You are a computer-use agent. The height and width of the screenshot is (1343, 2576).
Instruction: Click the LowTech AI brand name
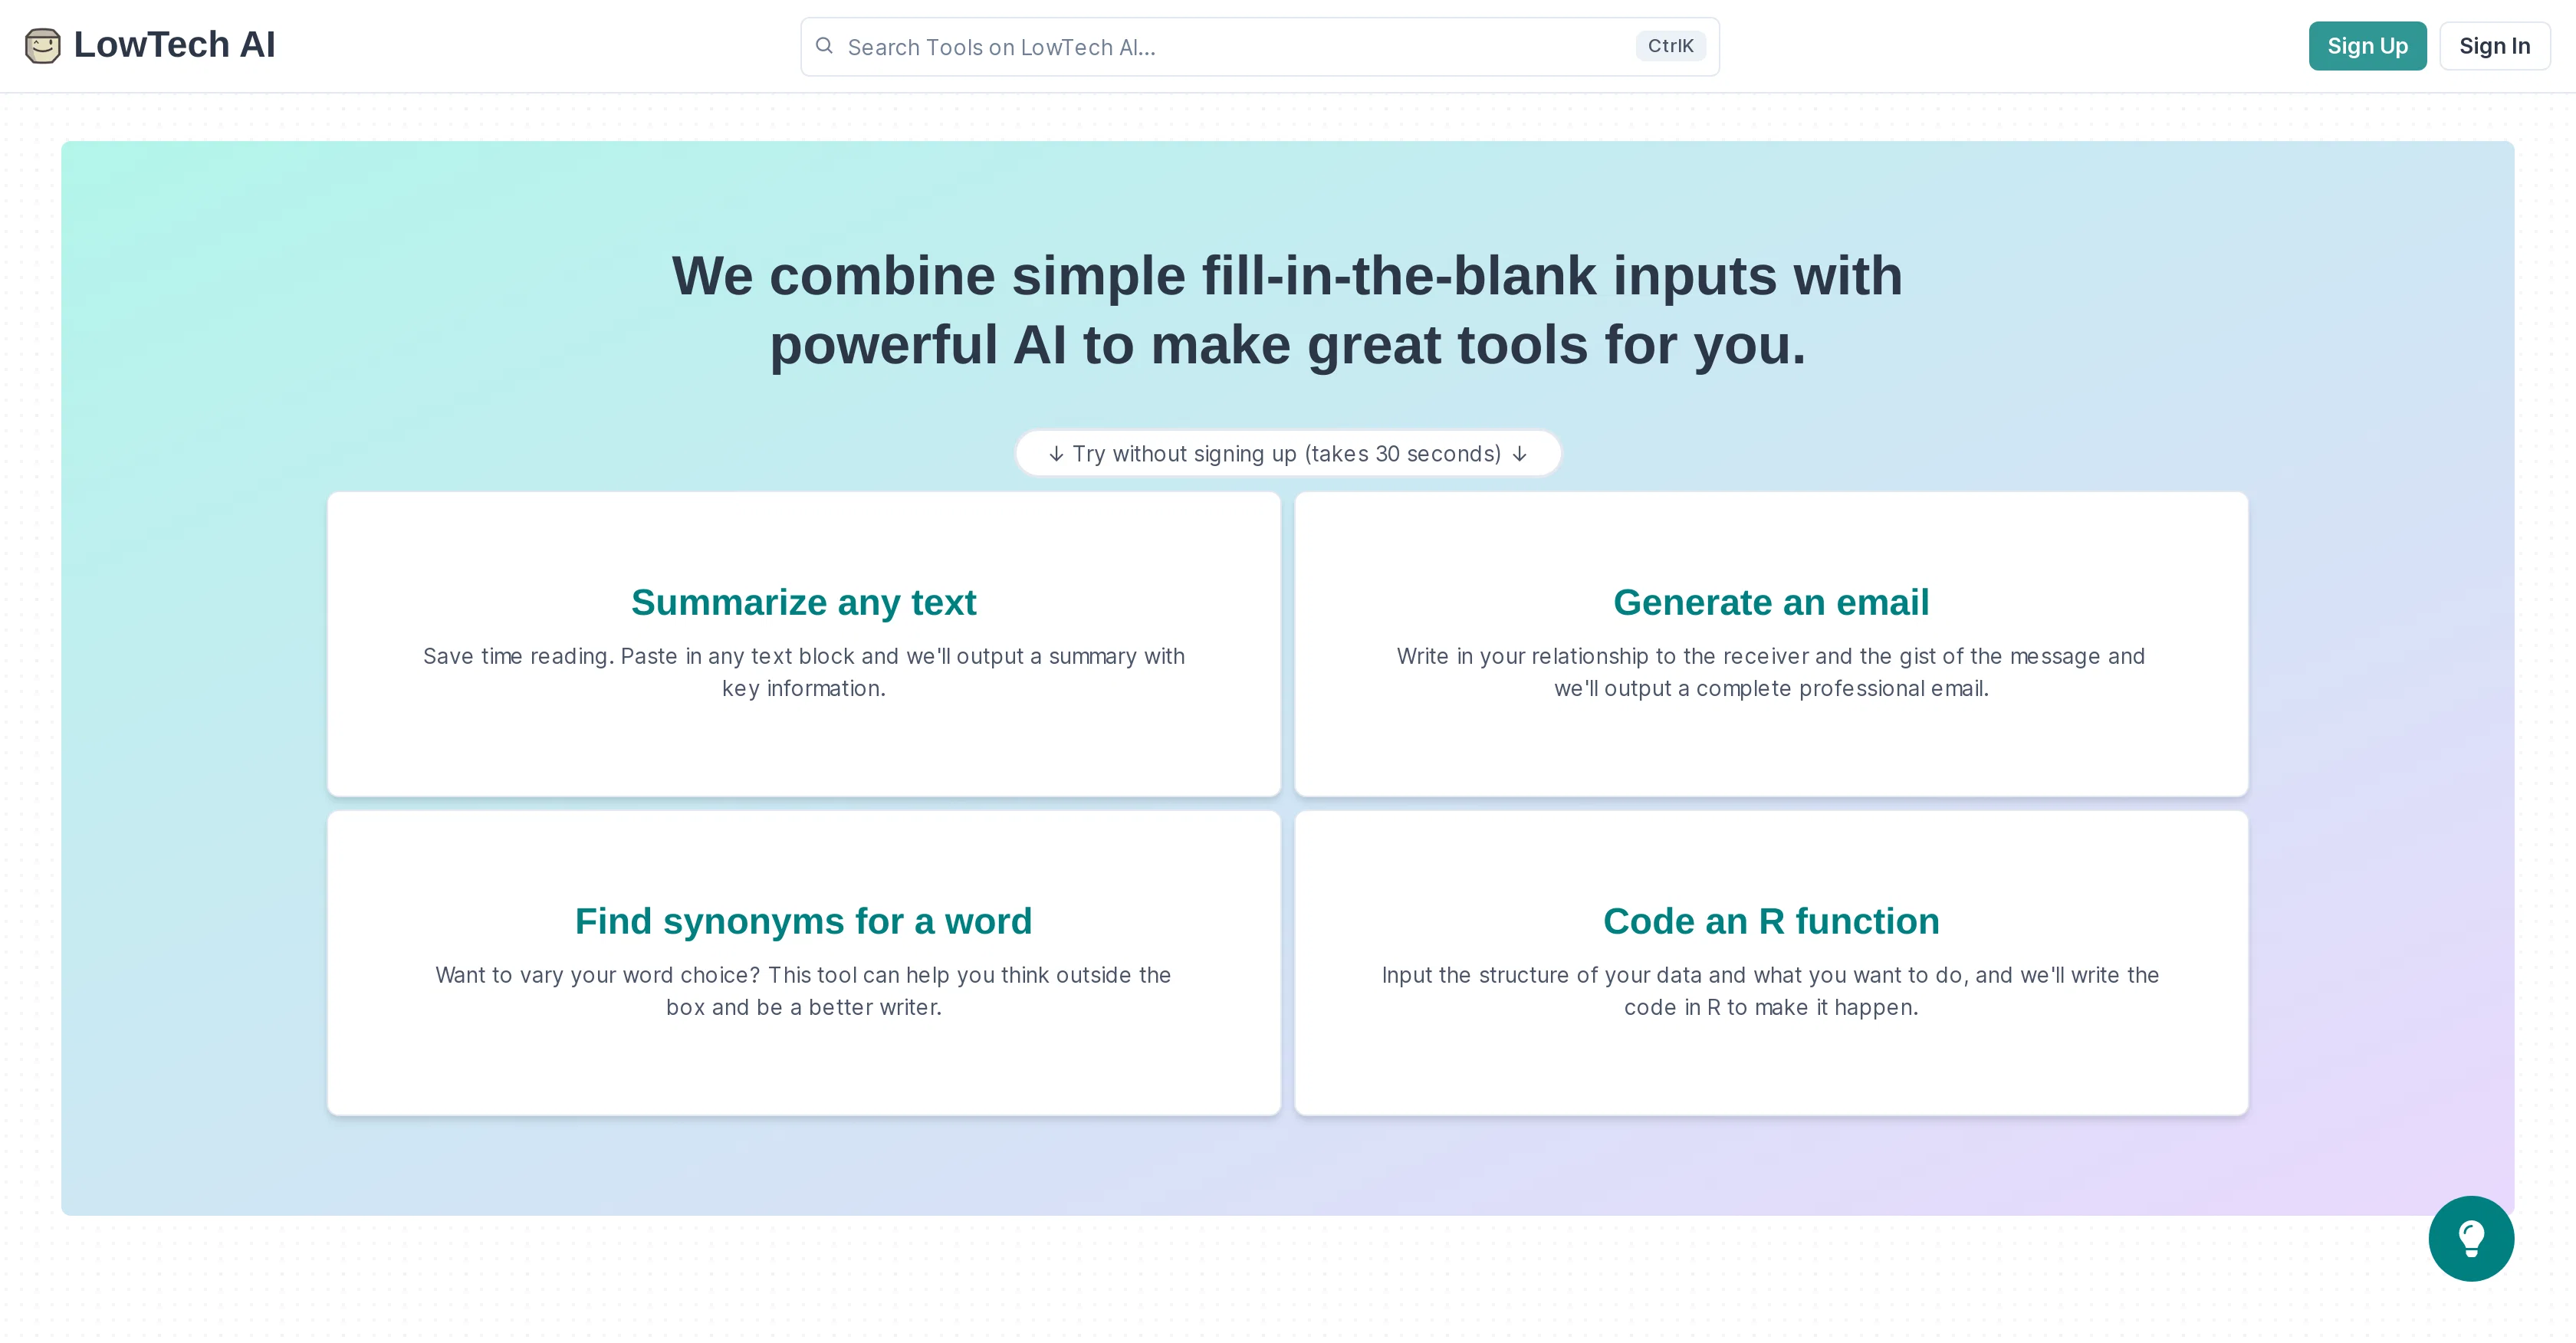coord(174,45)
